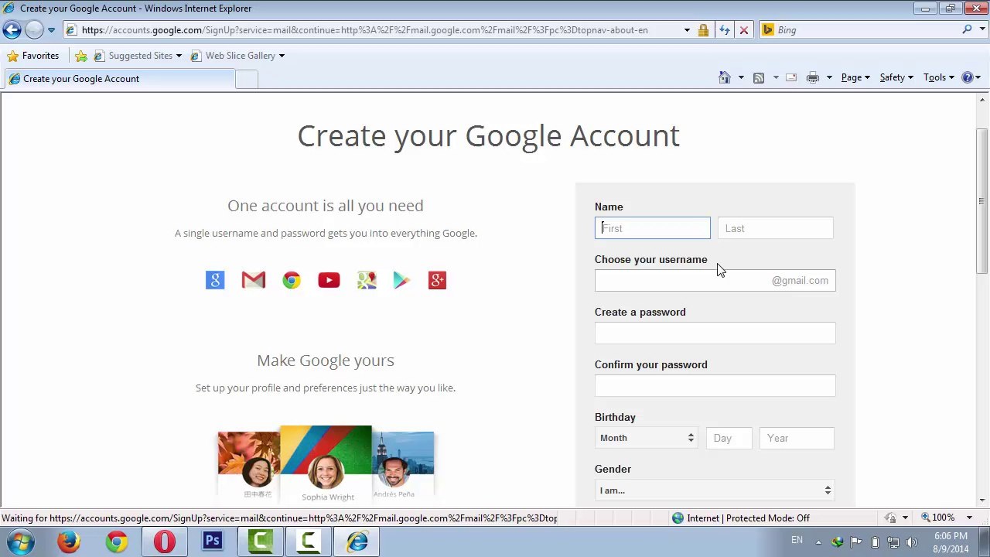Click the Action Center flag tray icon

tap(856, 542)
